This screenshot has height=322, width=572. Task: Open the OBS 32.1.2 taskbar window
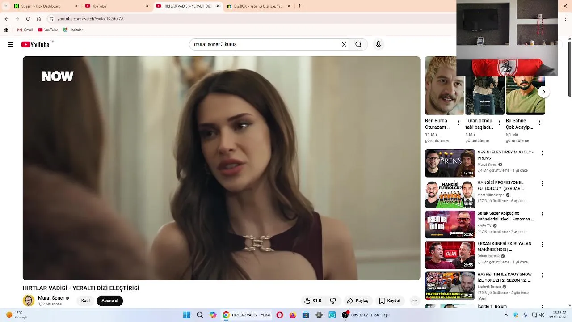tap(366, 315)
